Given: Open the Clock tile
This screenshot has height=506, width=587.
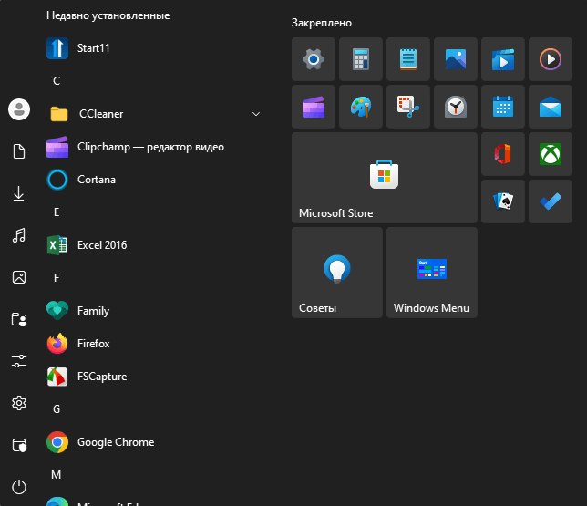Looking at the screenshot, I should click(x=455, y=107).
